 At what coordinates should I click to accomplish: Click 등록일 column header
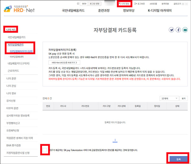tap(138, 106)
